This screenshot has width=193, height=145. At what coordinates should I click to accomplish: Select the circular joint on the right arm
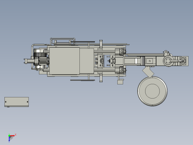pos(169,61)
